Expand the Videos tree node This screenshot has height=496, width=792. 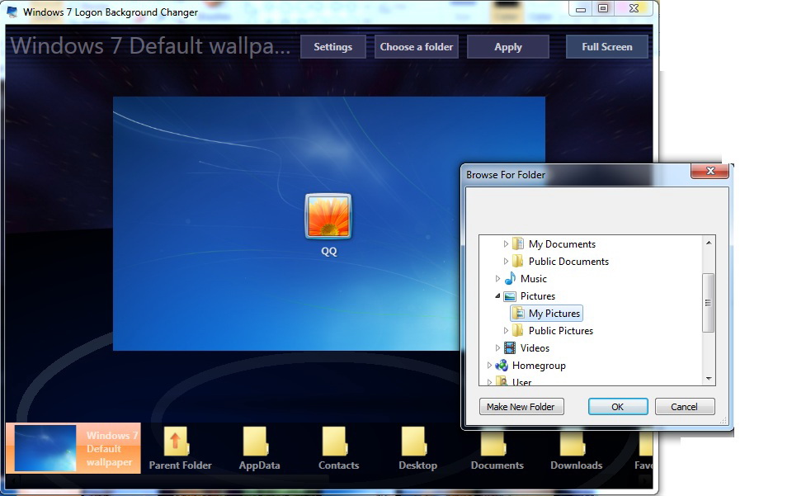(x=497, y=348)
